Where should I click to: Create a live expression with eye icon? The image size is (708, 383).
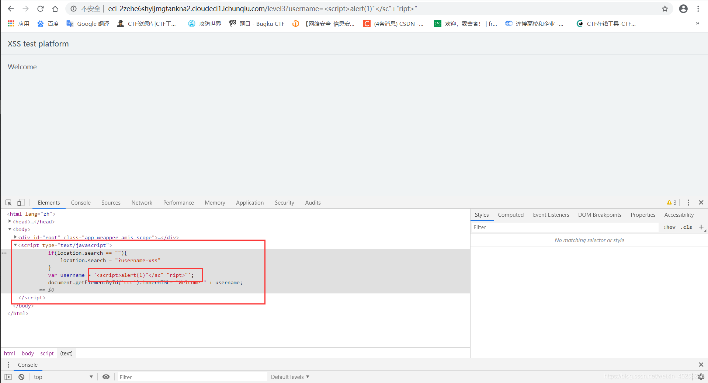tap(106, 377)
